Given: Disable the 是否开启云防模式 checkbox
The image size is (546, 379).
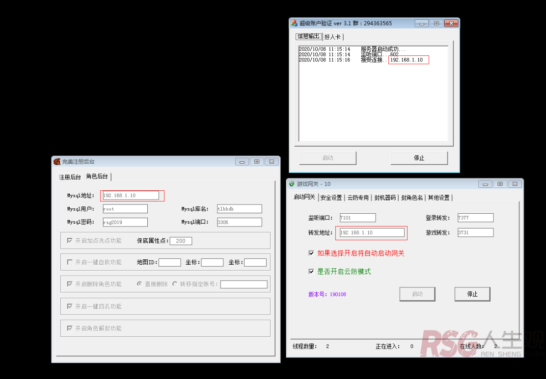Looking at the screenshot, I should pos(311,272).
